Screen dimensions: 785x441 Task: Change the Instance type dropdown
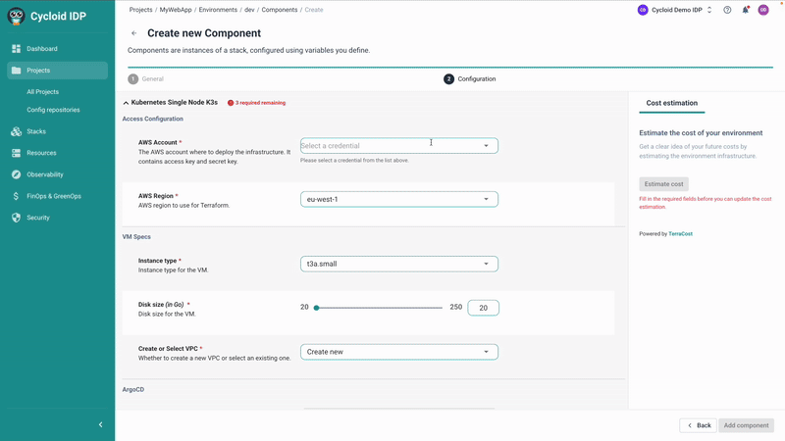tap(398, 264)
